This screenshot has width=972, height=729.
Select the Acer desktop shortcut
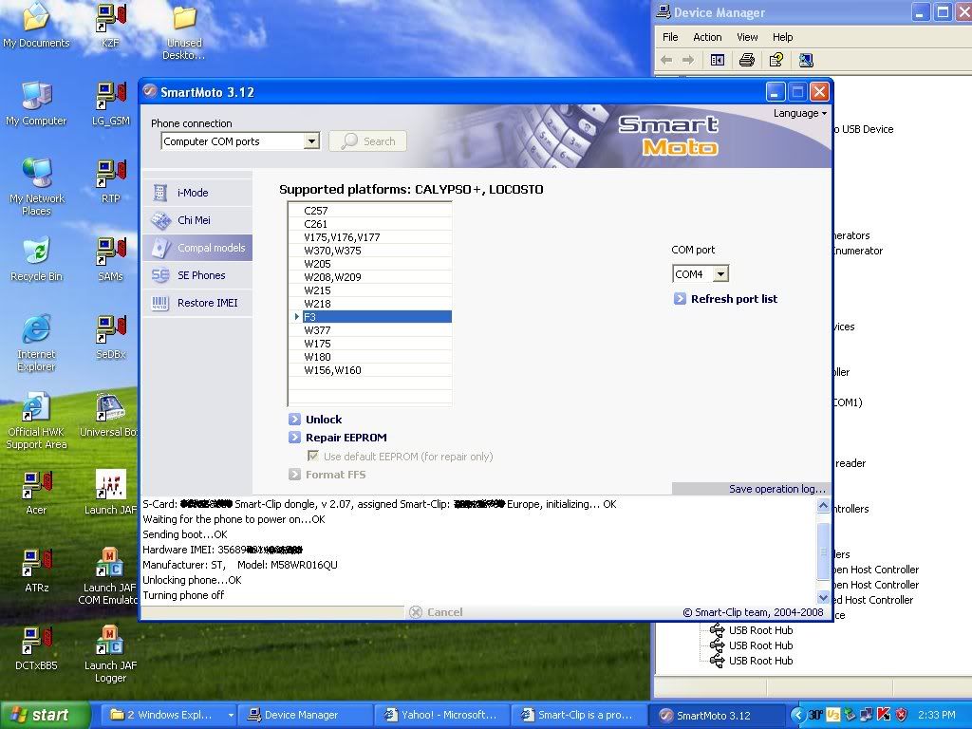[36, 493]
